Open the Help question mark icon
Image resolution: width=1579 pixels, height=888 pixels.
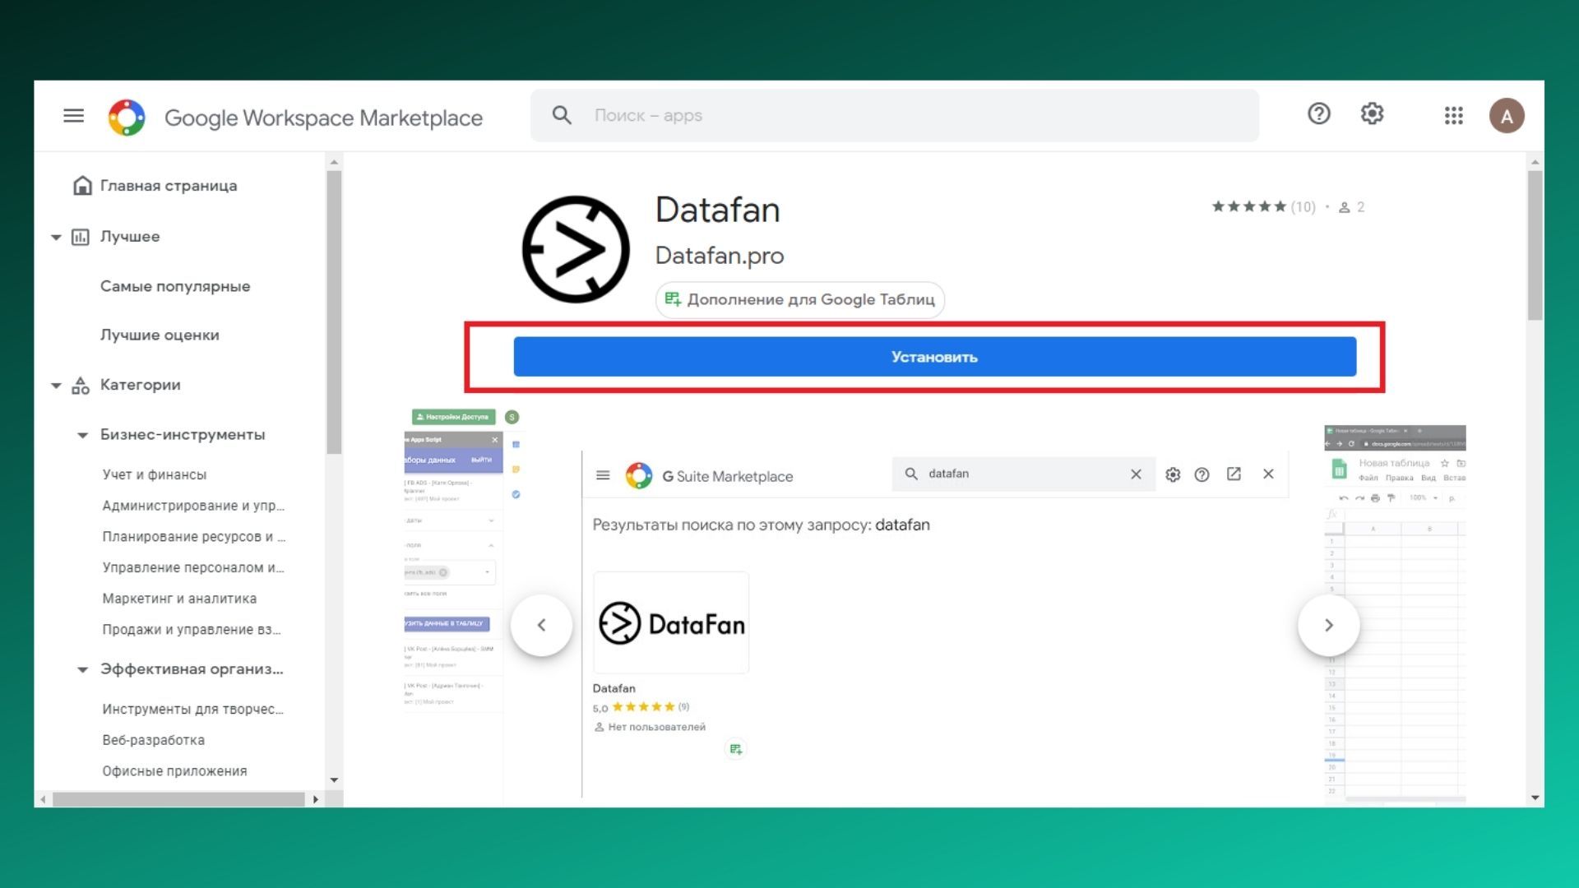[1319, 113]
